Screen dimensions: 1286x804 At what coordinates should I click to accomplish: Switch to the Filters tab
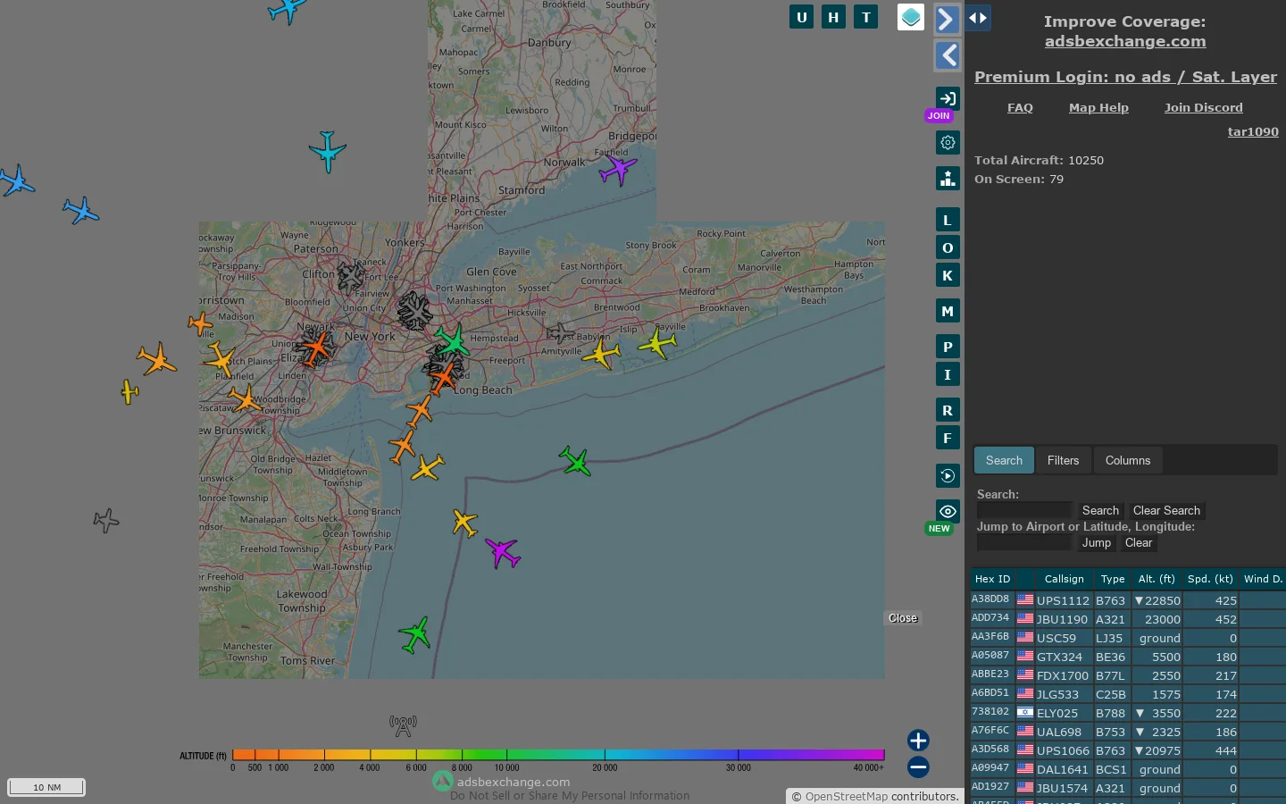[x=1063, y=460]
